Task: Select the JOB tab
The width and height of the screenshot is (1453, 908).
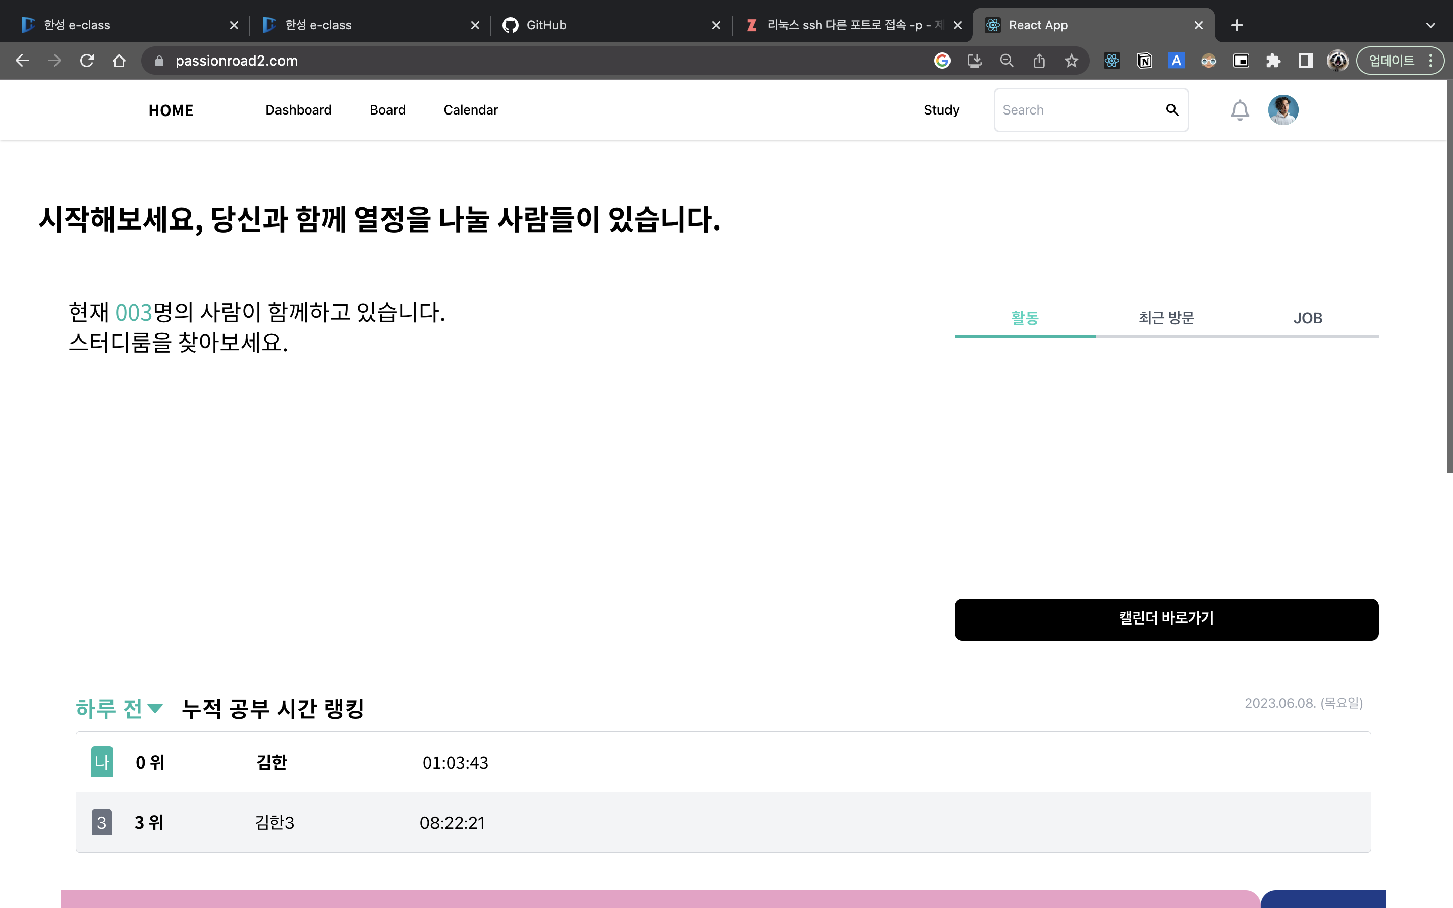Action: (1308, 318)
